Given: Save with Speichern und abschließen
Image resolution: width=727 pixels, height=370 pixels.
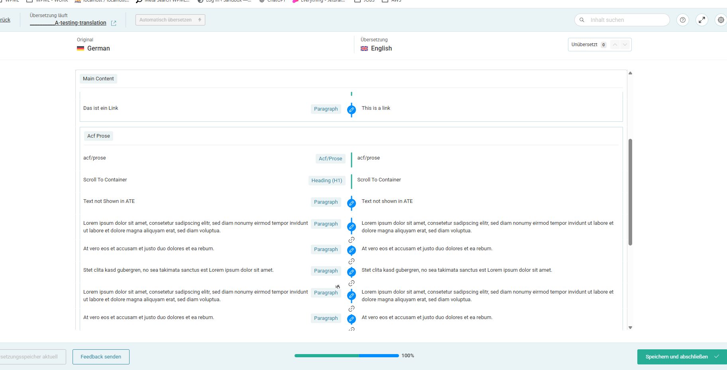Looking at the screenshot, I should pos(682,357).
